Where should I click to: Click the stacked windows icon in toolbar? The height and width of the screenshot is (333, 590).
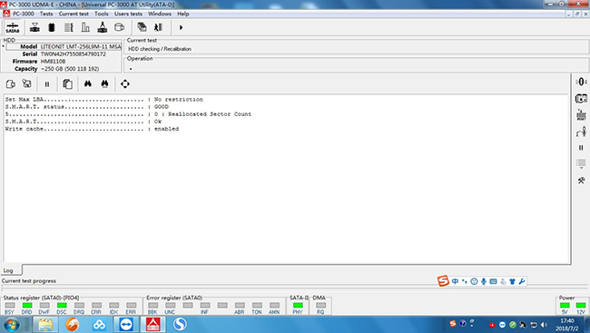tap(142, 27)
